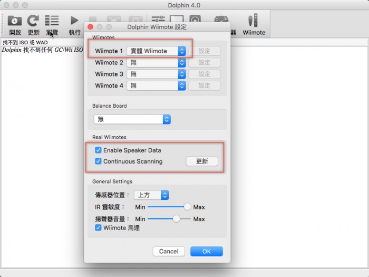Open the 傳感器位置 sensor position dropdown
The image size is (369, 277).
click(x=151, y=195)
